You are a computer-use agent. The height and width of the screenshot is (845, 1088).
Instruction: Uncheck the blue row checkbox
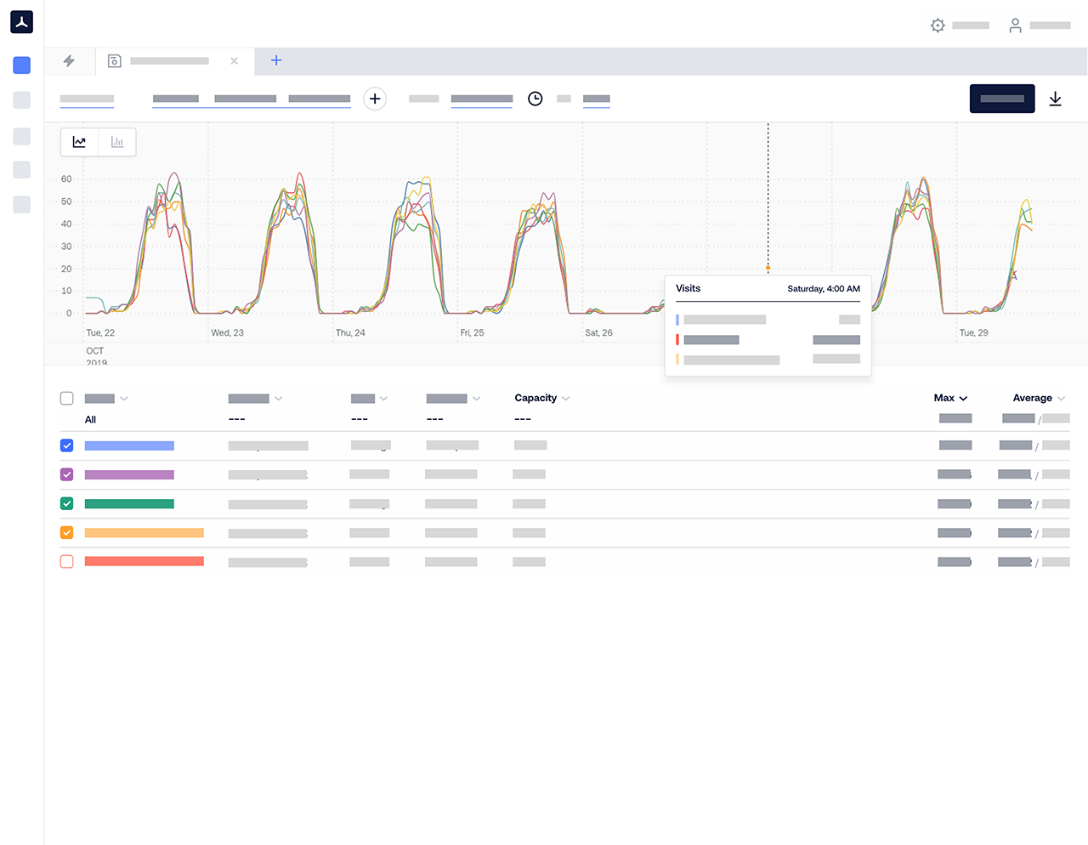pos(67,445)
